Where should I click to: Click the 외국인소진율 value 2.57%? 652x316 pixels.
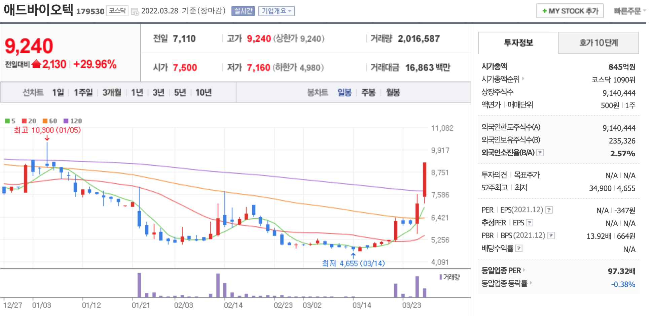623,154
